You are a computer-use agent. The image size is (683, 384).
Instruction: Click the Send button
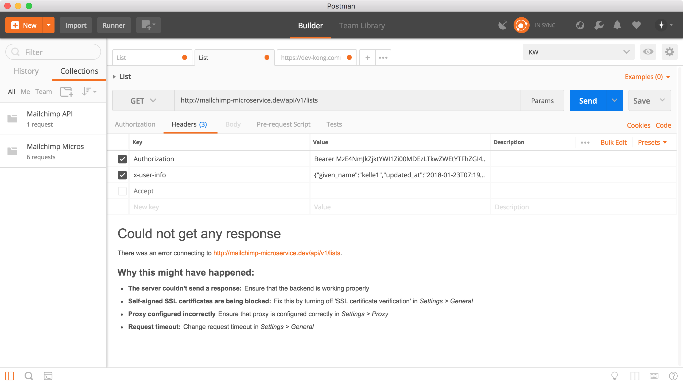(x=588, y=100)
